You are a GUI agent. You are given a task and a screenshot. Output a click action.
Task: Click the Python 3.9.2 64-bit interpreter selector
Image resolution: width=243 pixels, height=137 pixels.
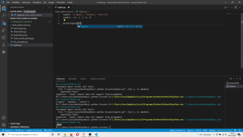34,130
